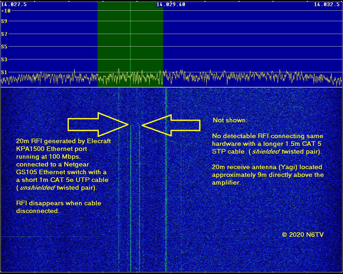
Task: Click the S1 signal level label
Action: pyautogui.click(x=4, y=72)
